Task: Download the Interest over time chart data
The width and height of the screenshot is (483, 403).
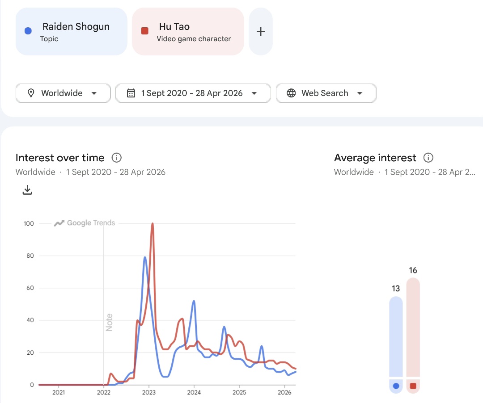Action: tap(27, 190)
